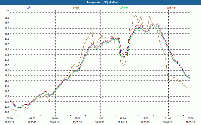201x125 pixels.
Task: Click the blue 'Luft' legend label
Action: pyautogui.click(x=28, y=8)
